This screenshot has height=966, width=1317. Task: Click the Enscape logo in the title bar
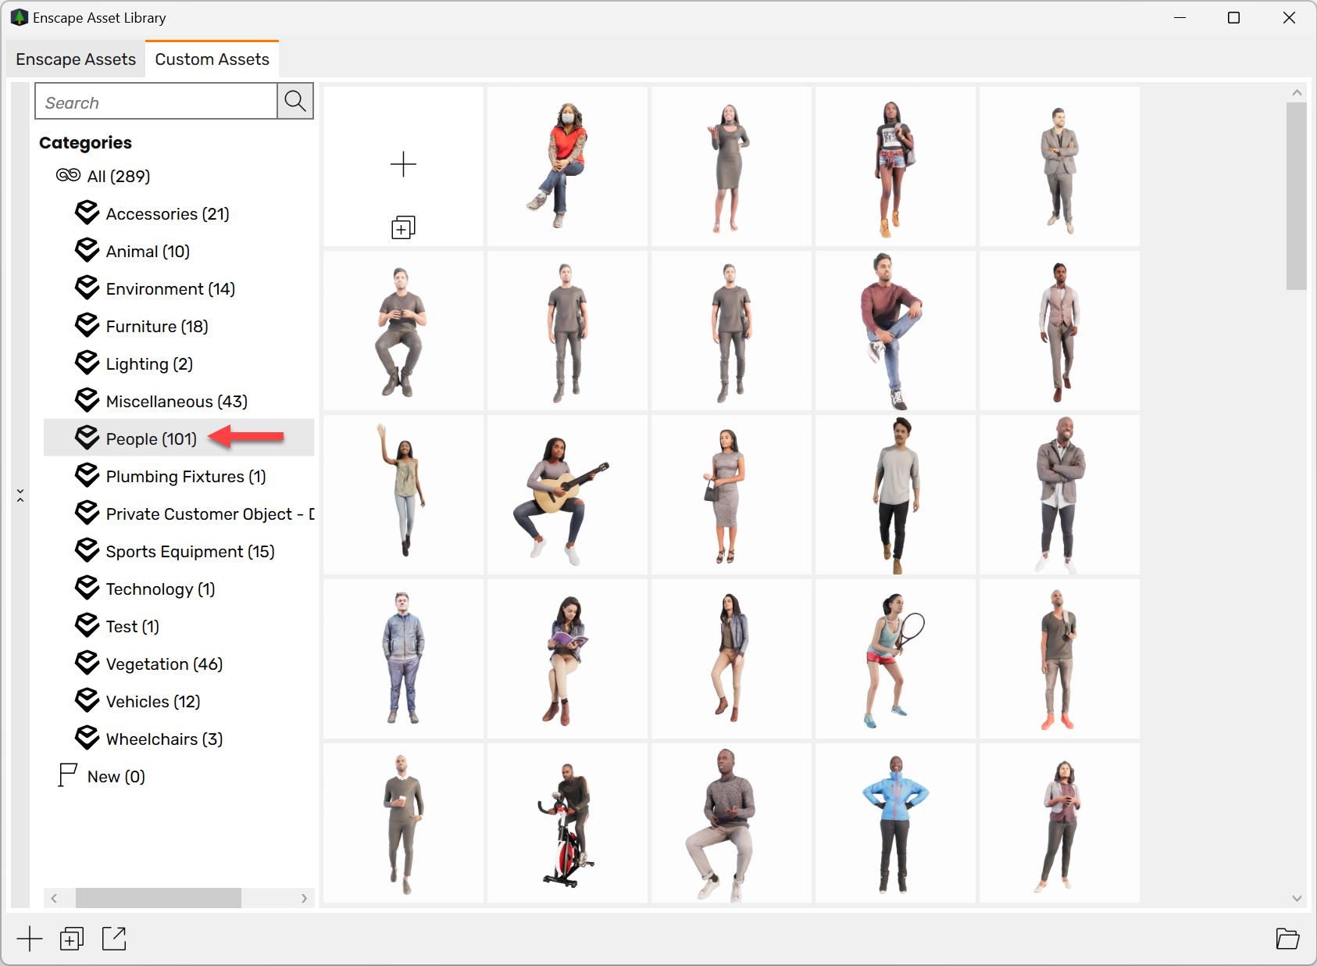click(17, 16)
